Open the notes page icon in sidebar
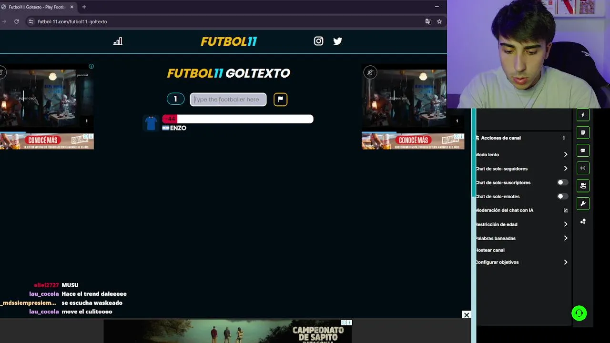Screen dimensions: 610x343 583,132
